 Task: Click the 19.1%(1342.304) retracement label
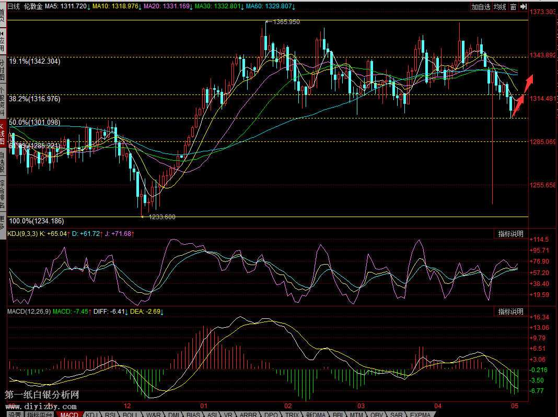click(34, 61)
